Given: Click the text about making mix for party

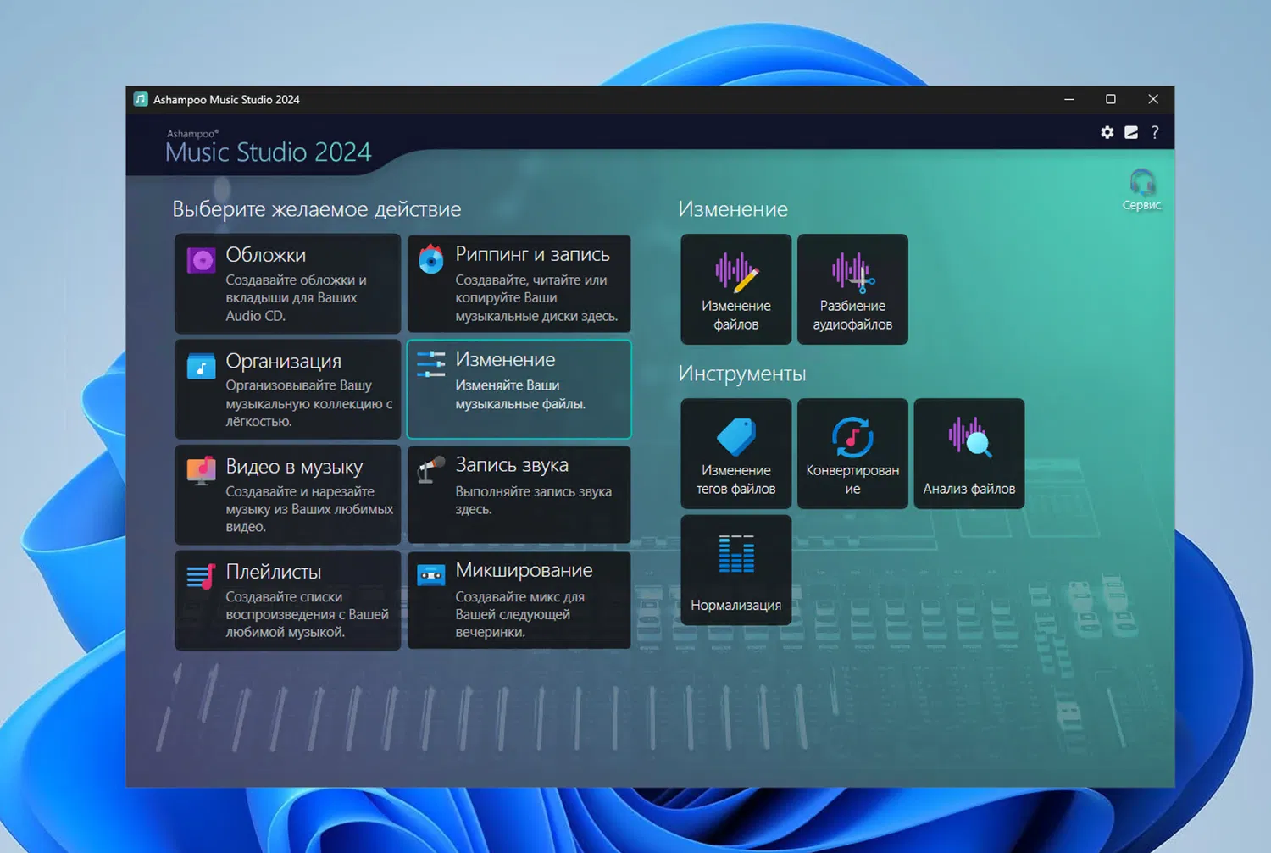Looking at the screenshot, I should [519, 614].
